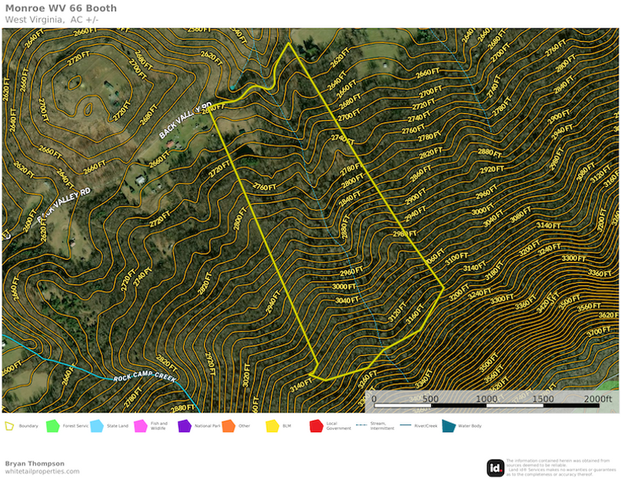Click the teal Water Body legend icon

point(448,425)
